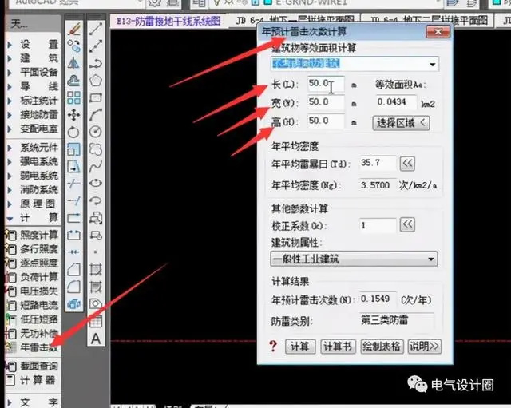Choose the Polygon draw tool
The height and width of the screenshot is (408, 511).
point(96,80)
